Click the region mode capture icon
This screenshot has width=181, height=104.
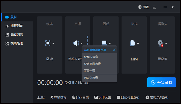tap(48, 43)
